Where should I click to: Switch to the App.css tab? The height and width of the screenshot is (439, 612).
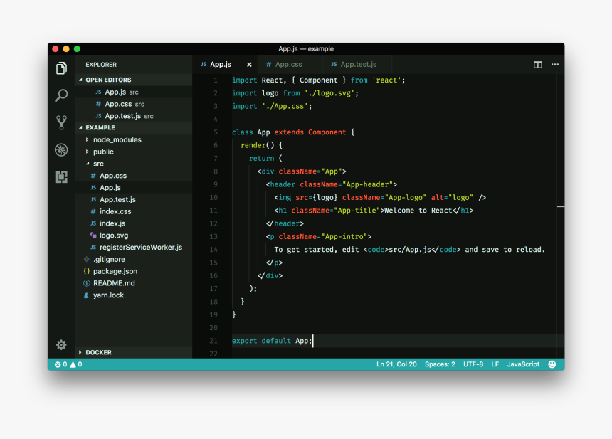pos(289,64)
